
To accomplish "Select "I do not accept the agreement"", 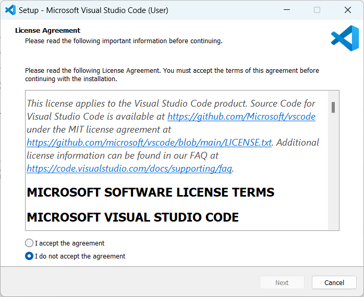I will [x=29, y=256].
